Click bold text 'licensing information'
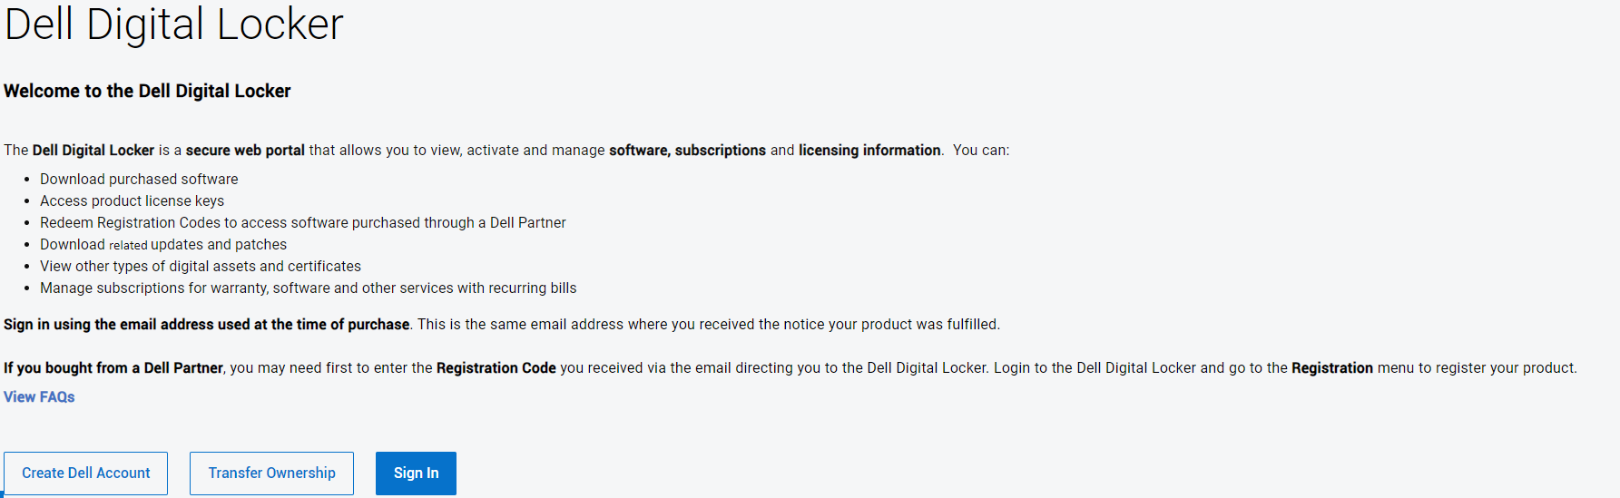Screen dimensions: 1620x498 pos(869,150)
